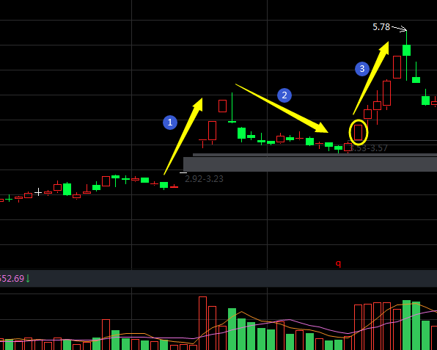Click the green down arrow beside 552.69
This screenshot has width=437, height=350.
point(28,278)
